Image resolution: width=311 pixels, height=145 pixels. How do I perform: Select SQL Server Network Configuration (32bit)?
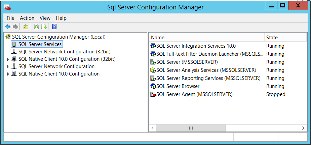pyautogui.click(x=65, y=52)
